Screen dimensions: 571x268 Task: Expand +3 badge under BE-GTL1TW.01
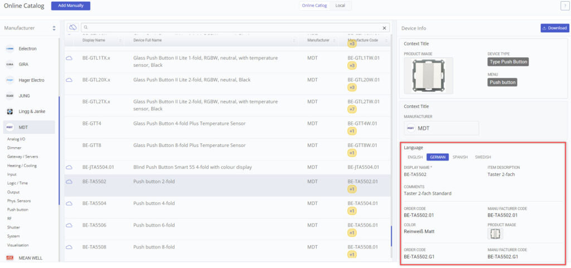coord(352,65)
